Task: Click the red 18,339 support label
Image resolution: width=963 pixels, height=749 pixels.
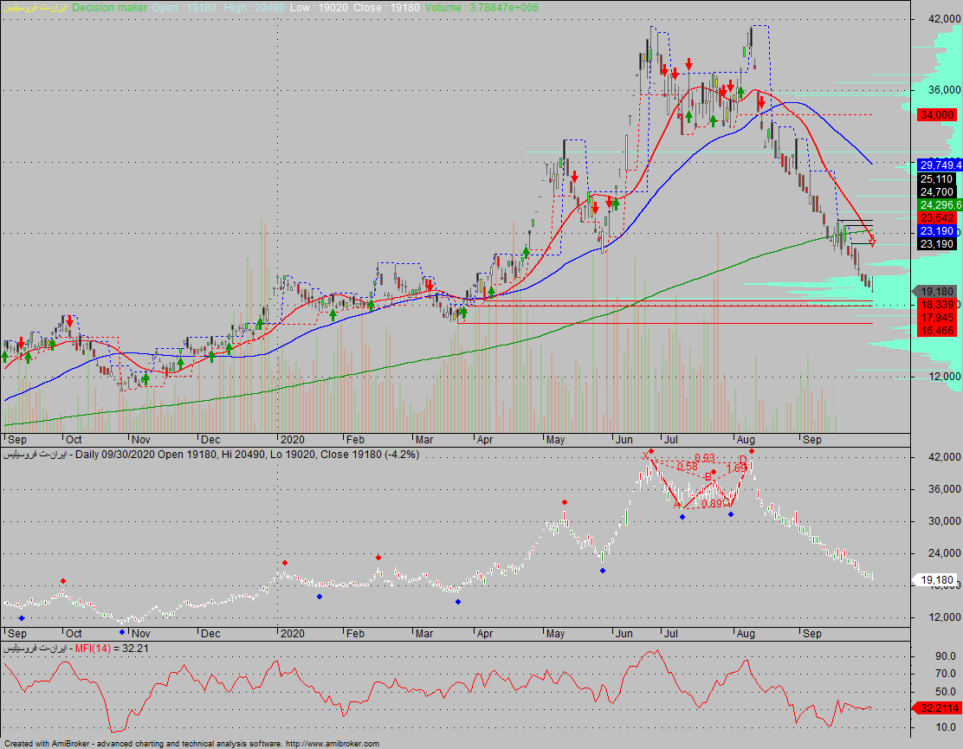Action: [937, 305]
